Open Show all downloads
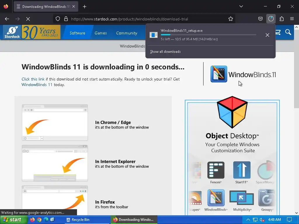 click(165, 52)
